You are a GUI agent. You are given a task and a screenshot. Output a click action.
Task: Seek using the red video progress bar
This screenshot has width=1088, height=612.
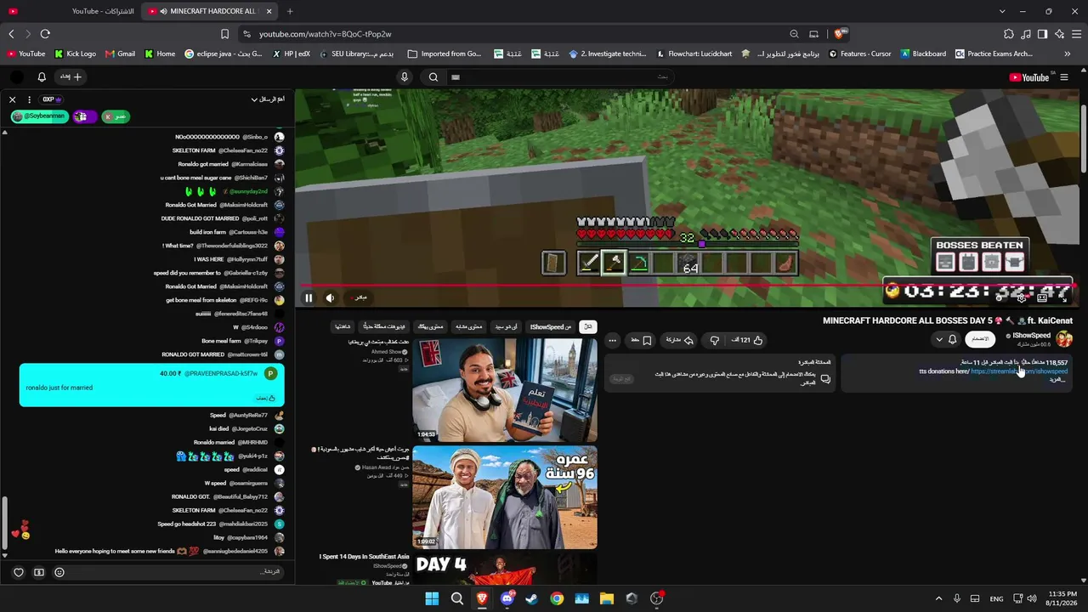(687, 286)
